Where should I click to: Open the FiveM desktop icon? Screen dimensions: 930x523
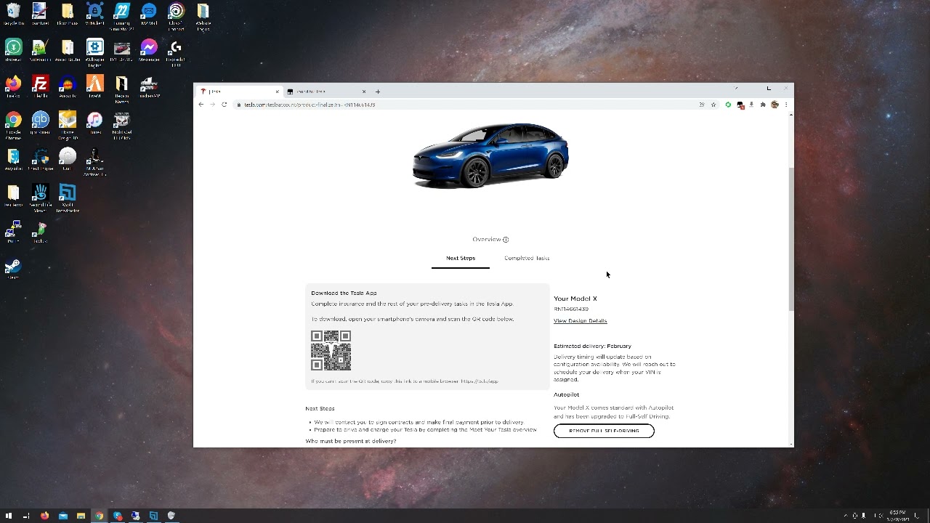coord(94,87)
